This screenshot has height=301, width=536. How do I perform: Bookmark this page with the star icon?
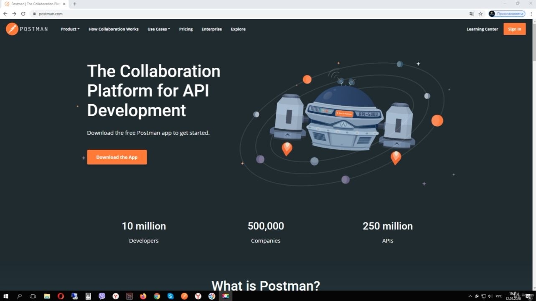pos(480,13)
